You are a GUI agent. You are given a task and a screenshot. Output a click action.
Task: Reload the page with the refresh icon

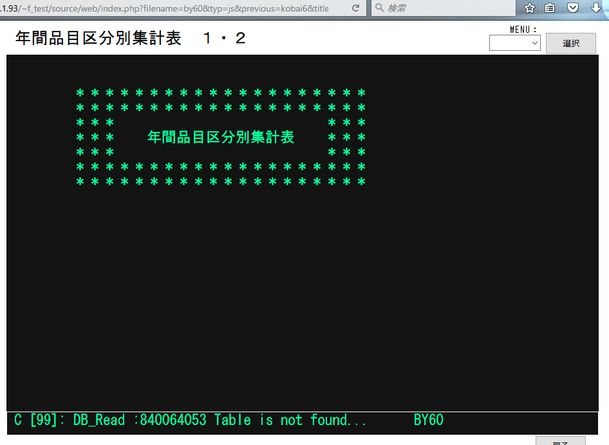coord(355,8)
